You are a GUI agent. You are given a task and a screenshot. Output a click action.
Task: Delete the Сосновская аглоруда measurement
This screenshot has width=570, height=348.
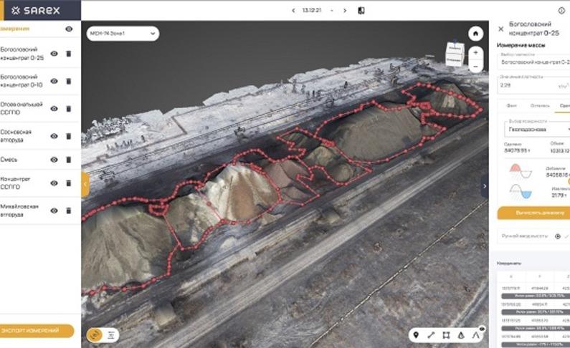tap(68, 136)
